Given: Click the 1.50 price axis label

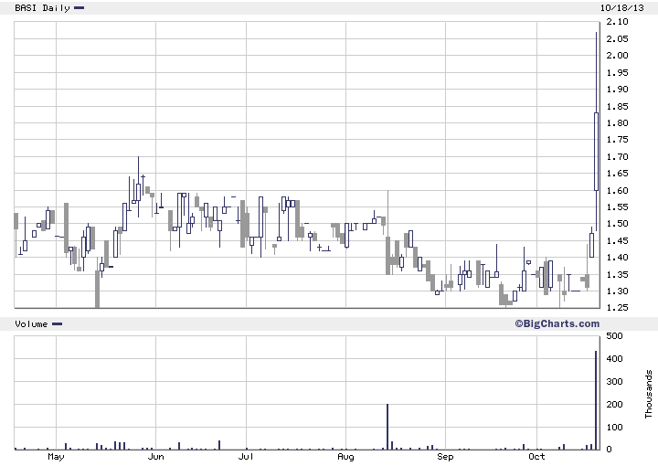Looking at the screenshot, I should pos(617,224).
